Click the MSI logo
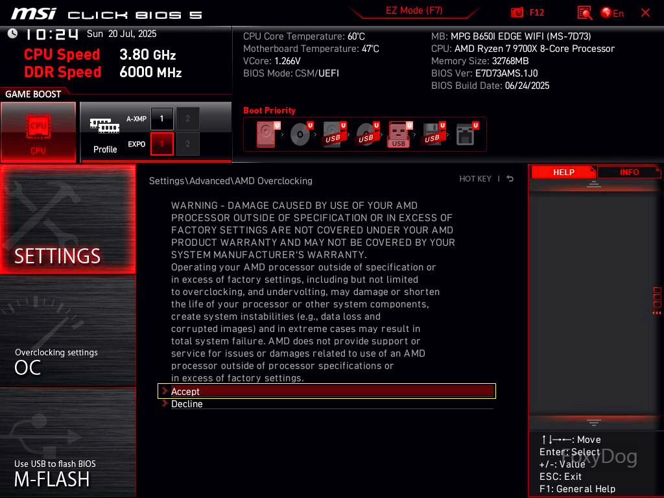The width and height of the screenshot is (664, 498). coord(34,14)
